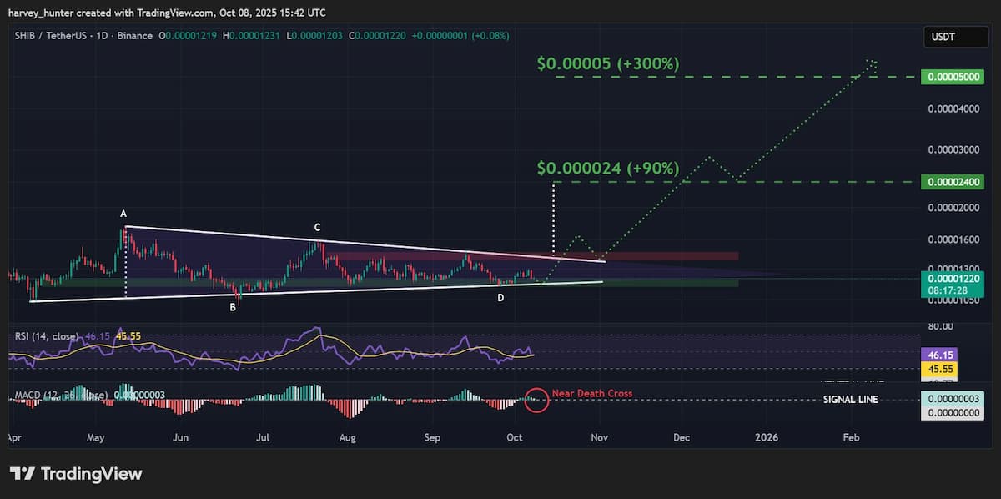Click the 2026 marker on time axis
The image size is (1001, 499).
[766, 436]
